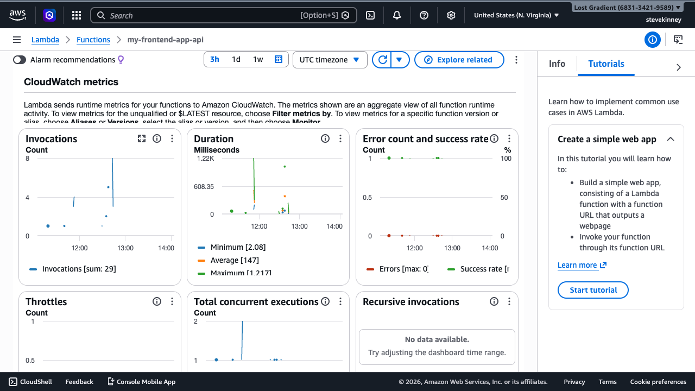Open the help question-mark menu
695x391 pixels.
point(424,15)
